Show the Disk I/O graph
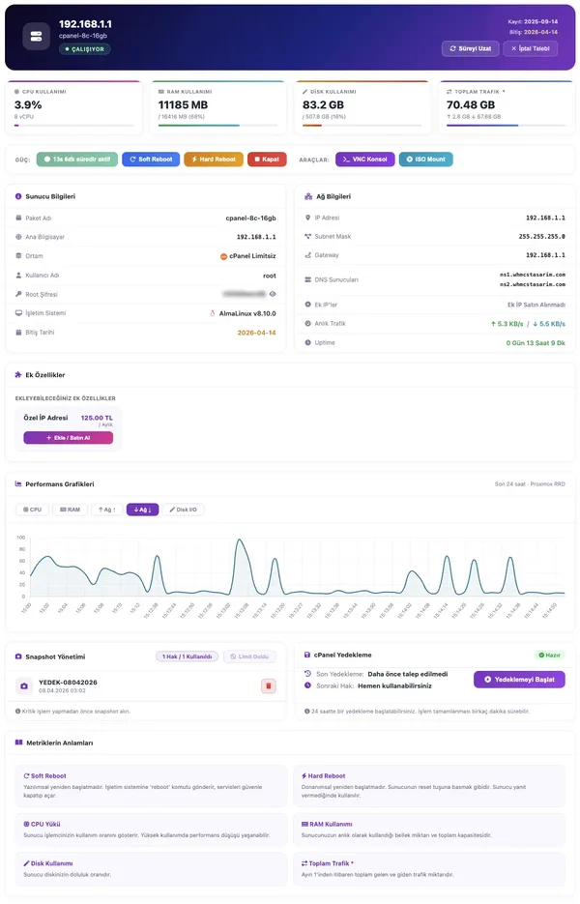Image resolution: width=580 pixels, height=904 pixels. 183,509
